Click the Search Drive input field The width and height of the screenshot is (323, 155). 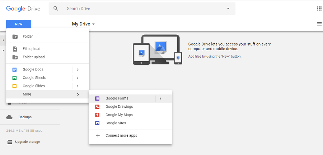142,9
